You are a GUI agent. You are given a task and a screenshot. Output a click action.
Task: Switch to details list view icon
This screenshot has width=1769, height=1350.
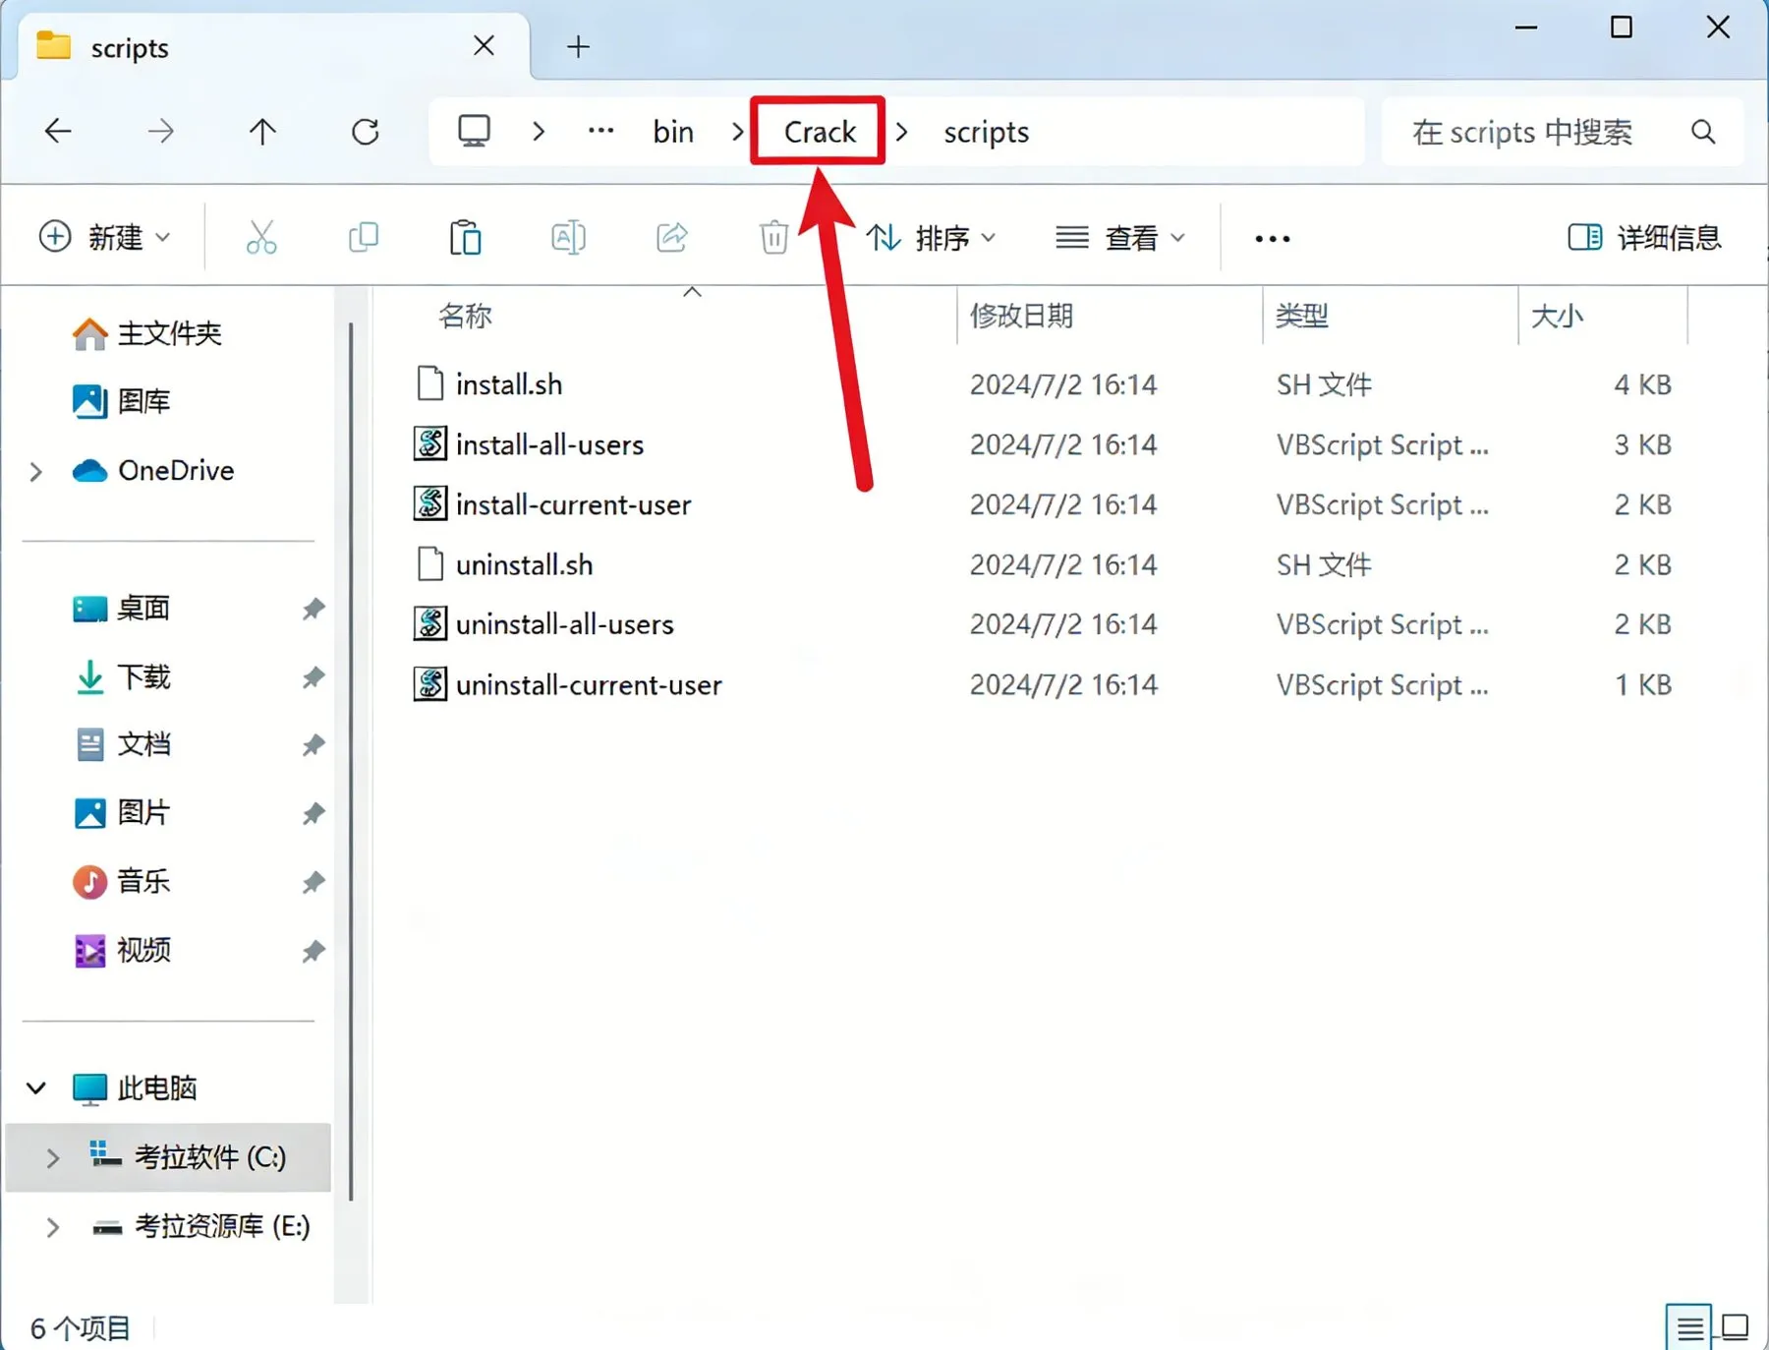coord(1689,1328)
